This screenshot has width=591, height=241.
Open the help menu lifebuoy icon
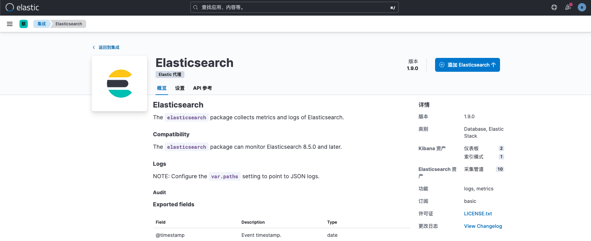[x=554, y=7]
